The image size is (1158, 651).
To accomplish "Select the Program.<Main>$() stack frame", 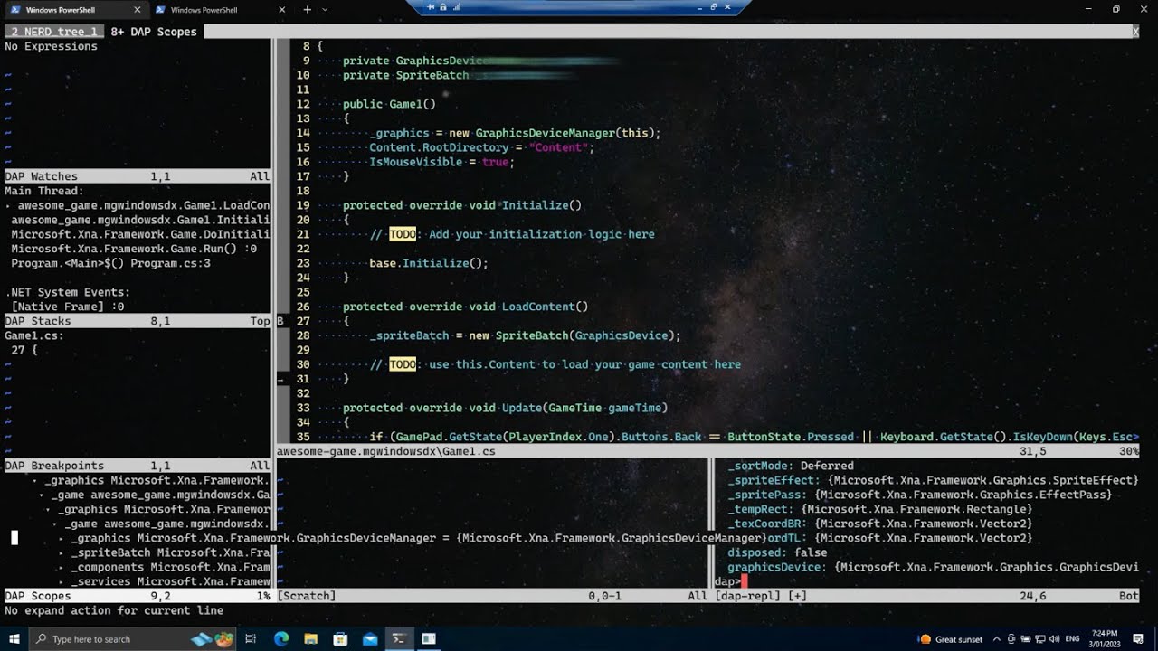I will click(110, 263).
